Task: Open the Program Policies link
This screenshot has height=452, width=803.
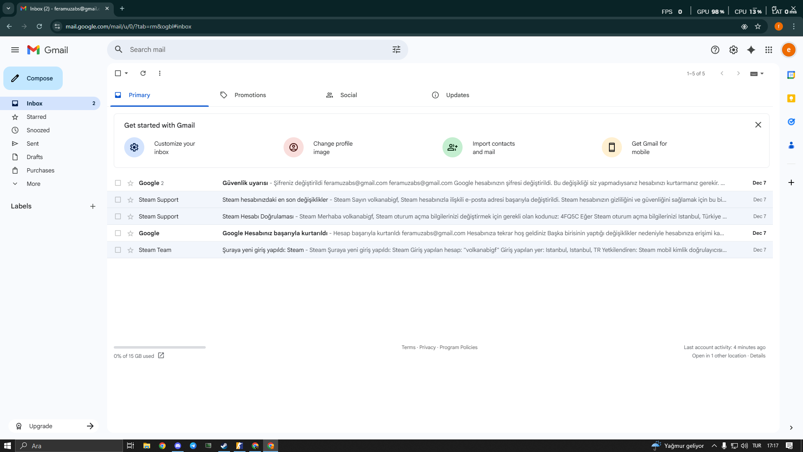Action: [x=458, y=347]
